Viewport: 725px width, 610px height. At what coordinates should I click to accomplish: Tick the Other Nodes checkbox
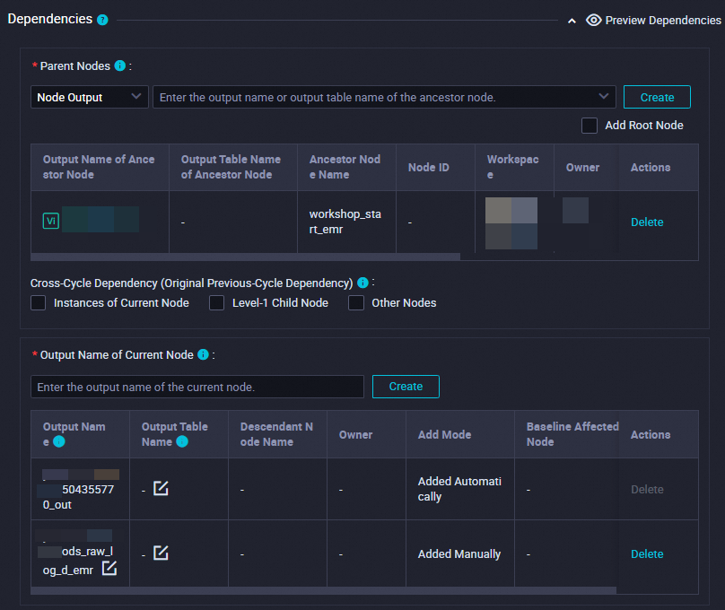click(356, 303)
